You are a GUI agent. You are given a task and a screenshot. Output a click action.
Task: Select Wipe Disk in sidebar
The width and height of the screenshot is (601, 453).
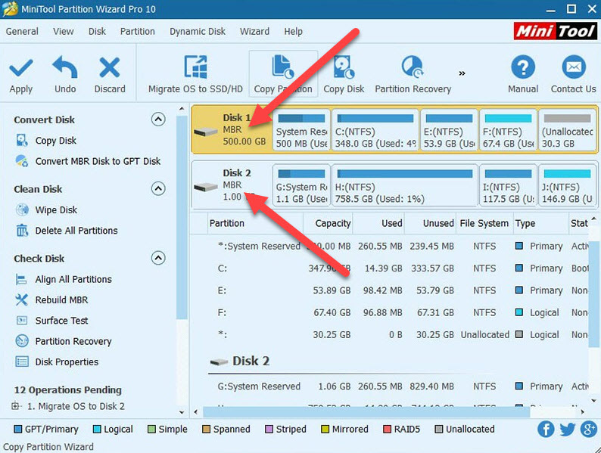click(x=56, y=210)
